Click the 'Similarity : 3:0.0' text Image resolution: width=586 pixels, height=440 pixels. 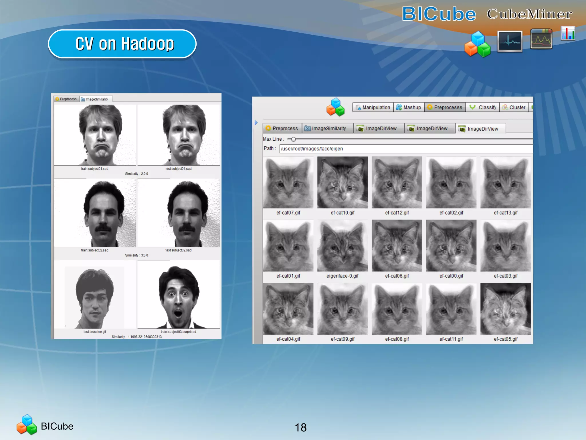point(136,255)
